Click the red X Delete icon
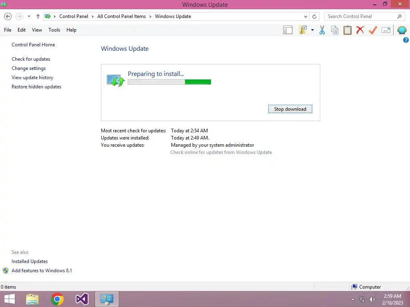410x307 pixels. [360, 30]
